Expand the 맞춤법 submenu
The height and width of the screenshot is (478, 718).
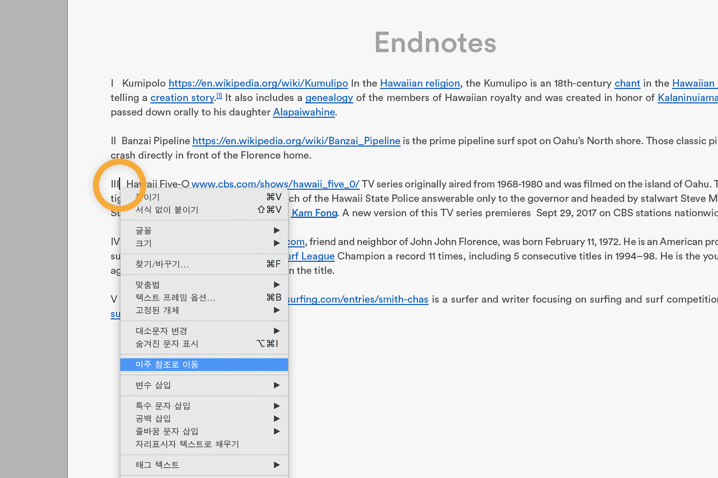point(204,285)
